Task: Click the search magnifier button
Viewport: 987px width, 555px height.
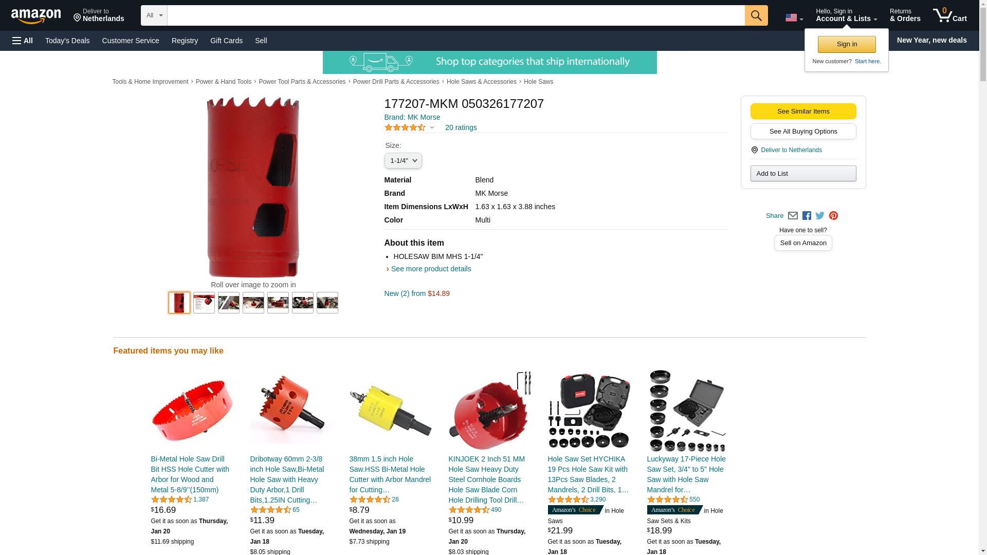Action: pyautogui.click(x=756, y=15)
